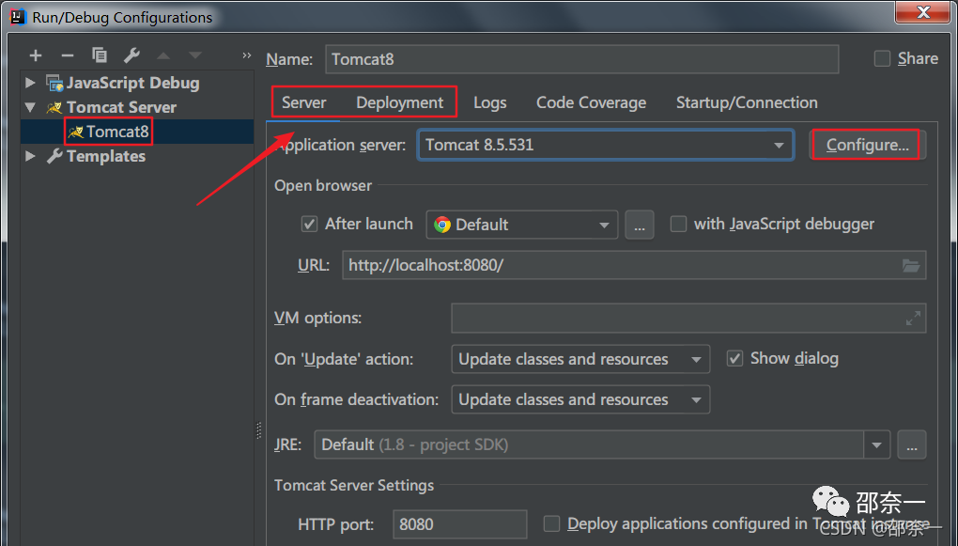Click the IntelliJ icon in the title bar
Image resolution: width=958 pixels, height=546 pixels.
(19, 17)
